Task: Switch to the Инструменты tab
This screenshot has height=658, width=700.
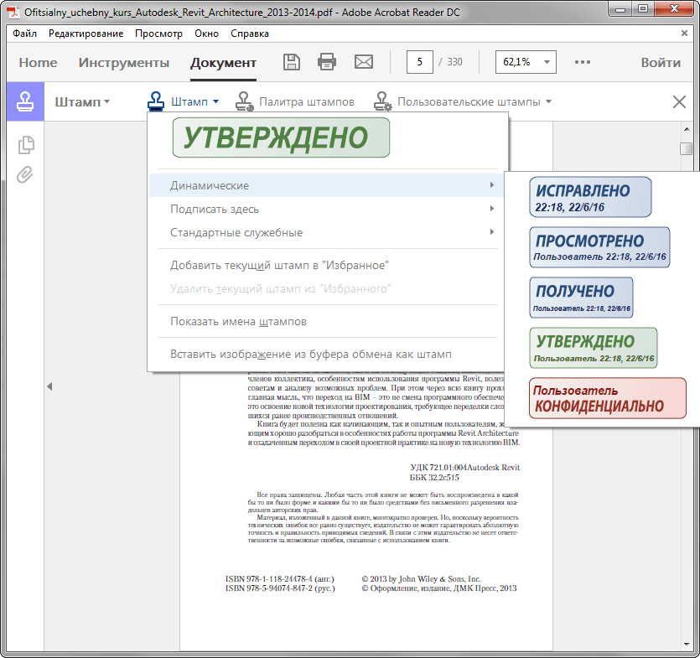Action: click(x=124, y=63)
